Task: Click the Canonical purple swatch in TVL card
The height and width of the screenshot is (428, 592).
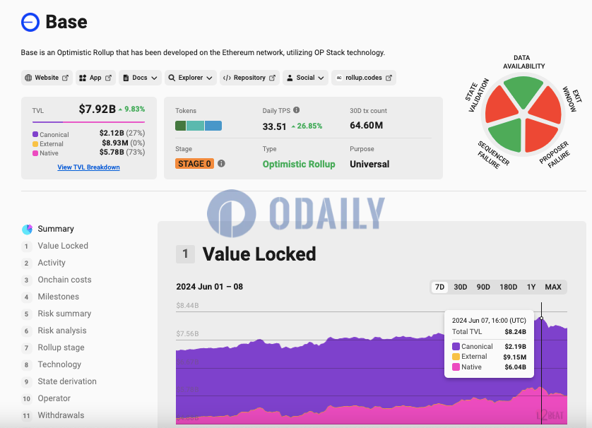Action: [x=35, y=134]
